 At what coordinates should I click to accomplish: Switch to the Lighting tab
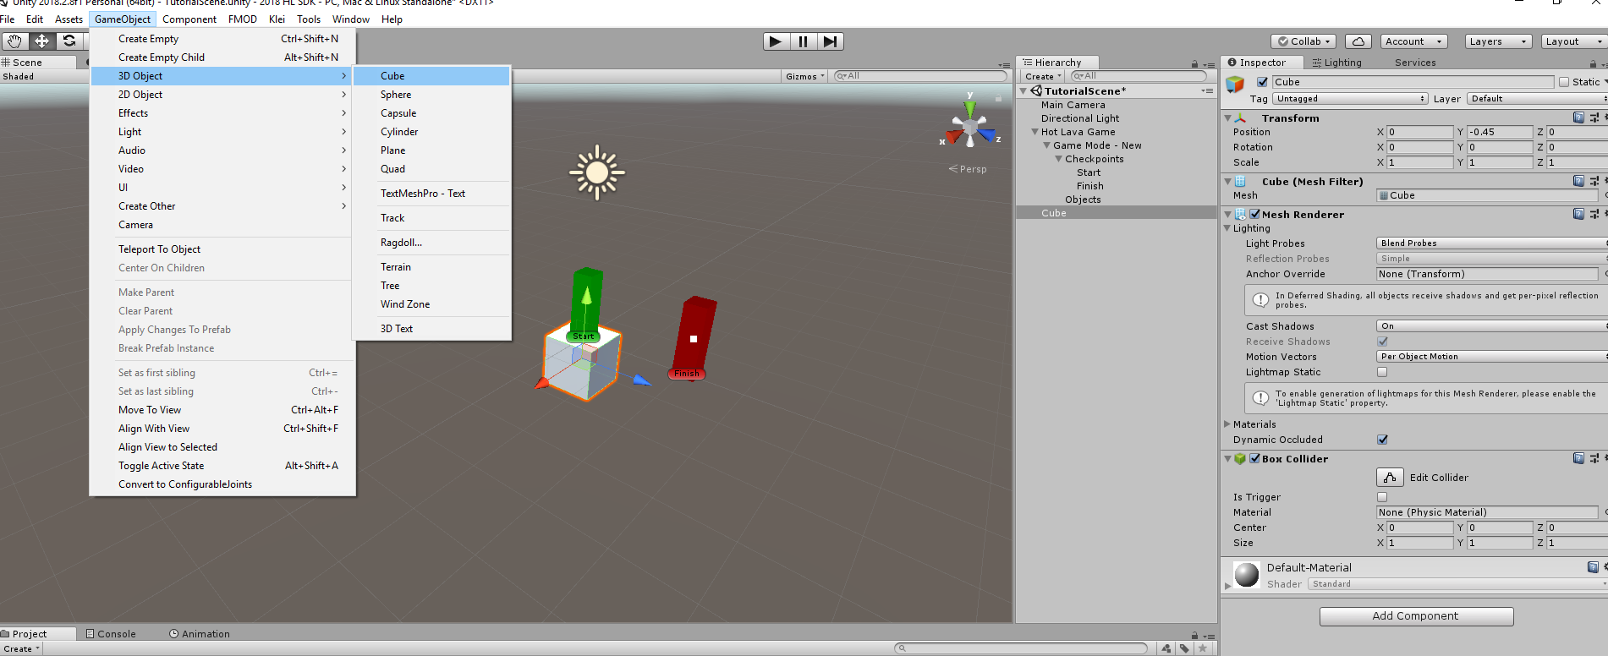(1336, 63)
